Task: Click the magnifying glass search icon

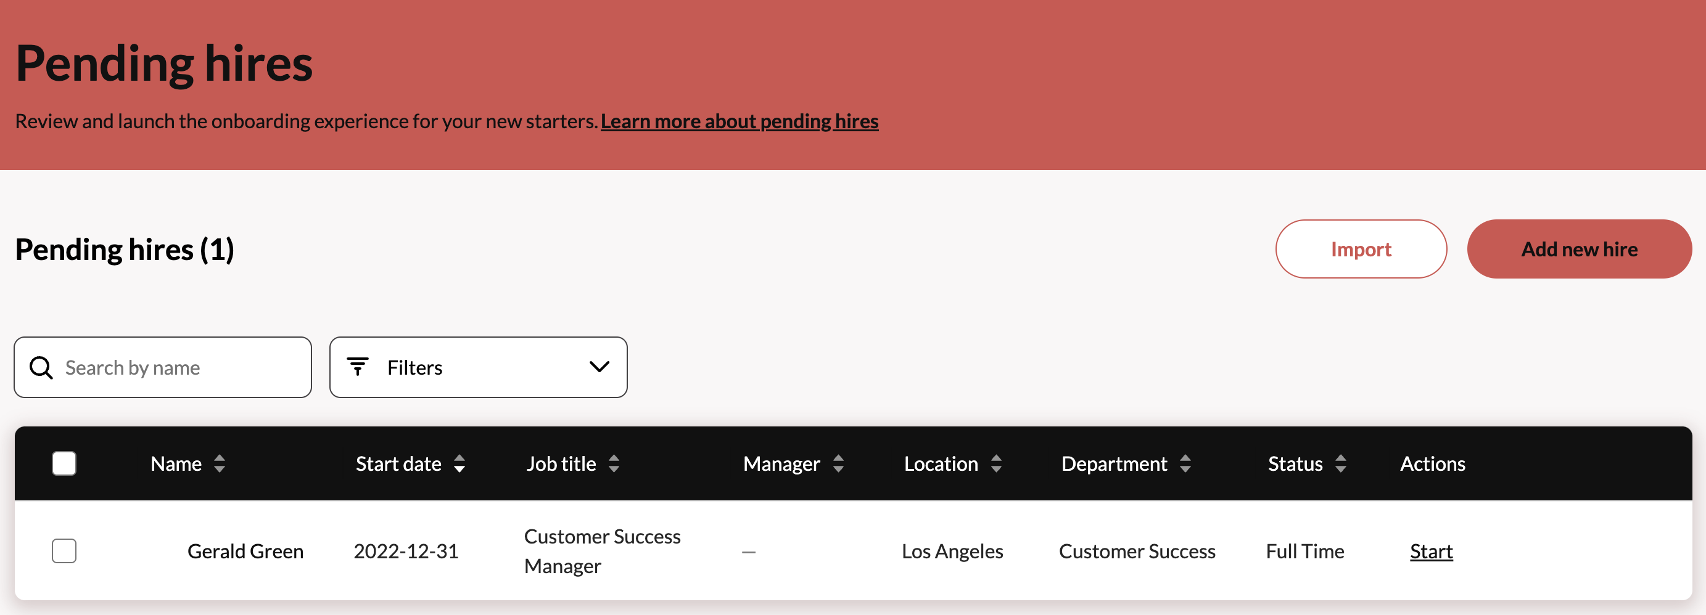Action: 41,367
